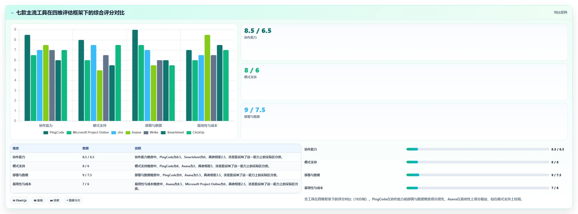Select the blue Jira bar in 易用性与成本 group

[201, 88]
